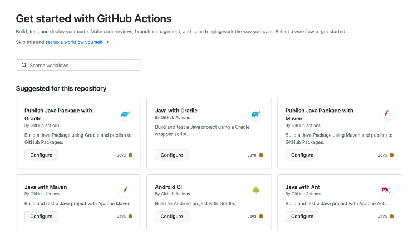This screenshot has height=236, width=413.
Task: Configure the Java with Maven workflow
Action: (41, 216)
